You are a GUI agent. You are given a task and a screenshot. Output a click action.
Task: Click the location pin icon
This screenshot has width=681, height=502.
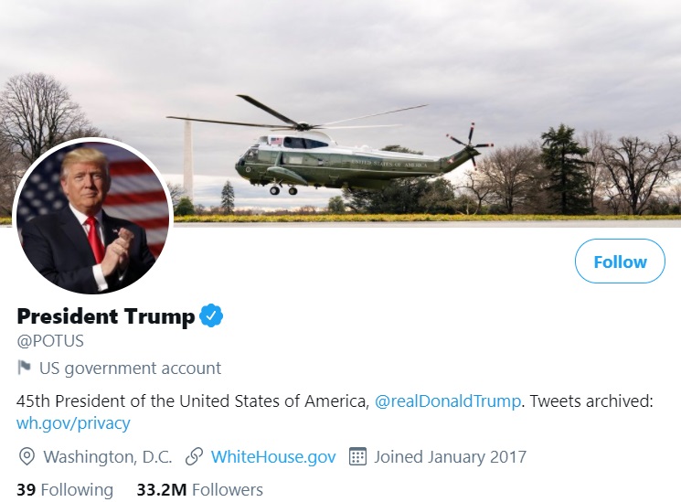[27, 456]
